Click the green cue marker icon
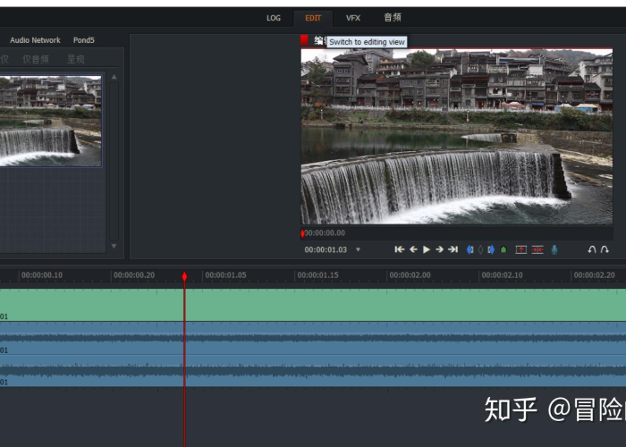 503,249
